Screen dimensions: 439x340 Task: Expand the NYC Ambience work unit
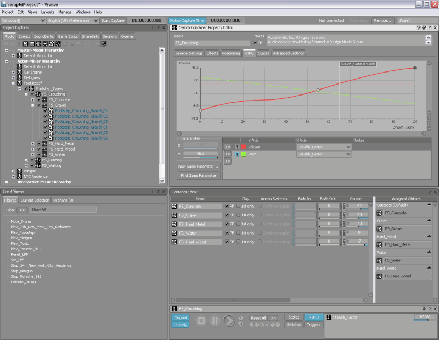coord(13,176)
